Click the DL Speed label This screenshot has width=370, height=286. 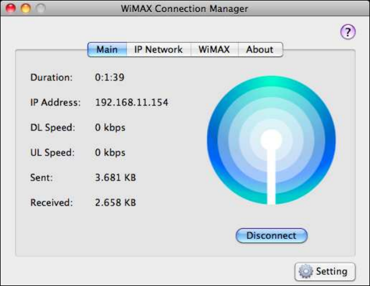pos(53,128)
